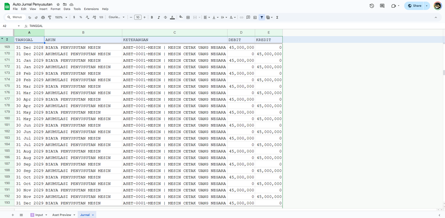Open the Help menu
The image size is (445, 218).
pyautogui.click(x=105, y=9)
